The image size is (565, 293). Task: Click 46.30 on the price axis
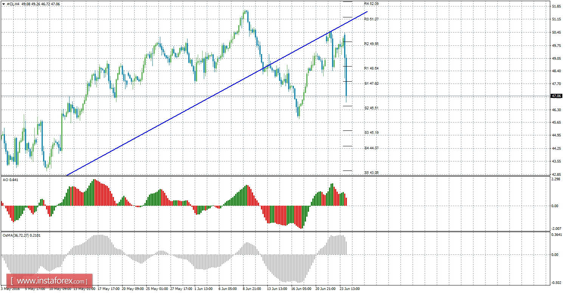[556, 110]
